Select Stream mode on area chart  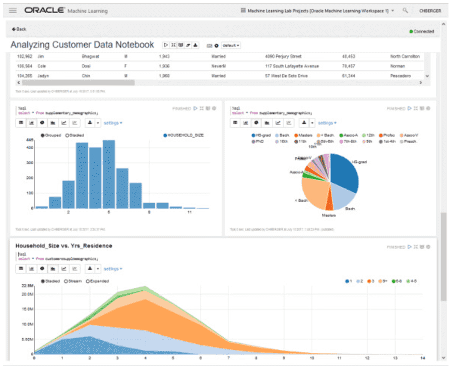(x=73, y=281)
